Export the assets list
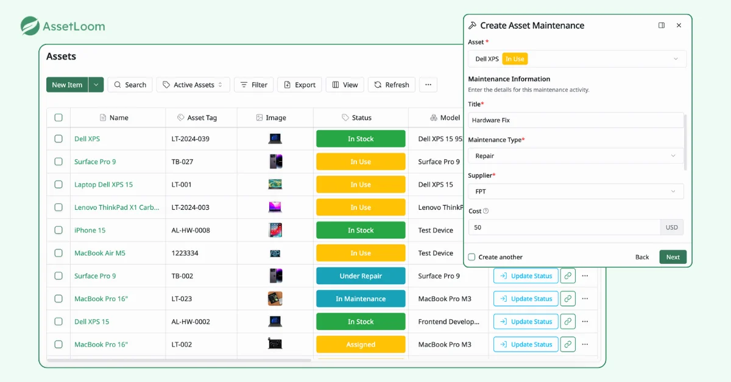The height and width of the screenshot is (382, 731). [299, 85]
